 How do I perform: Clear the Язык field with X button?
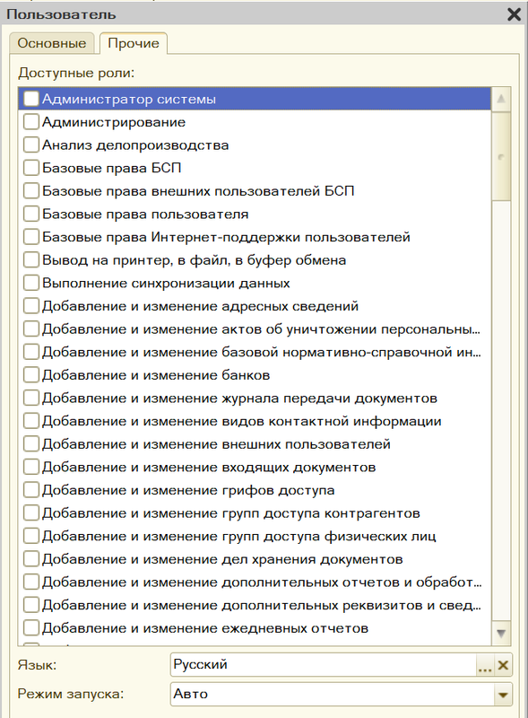(x=503, y=665)
